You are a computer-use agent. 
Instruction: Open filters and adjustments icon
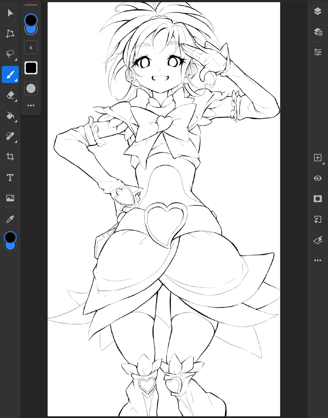tap(318, 240)
